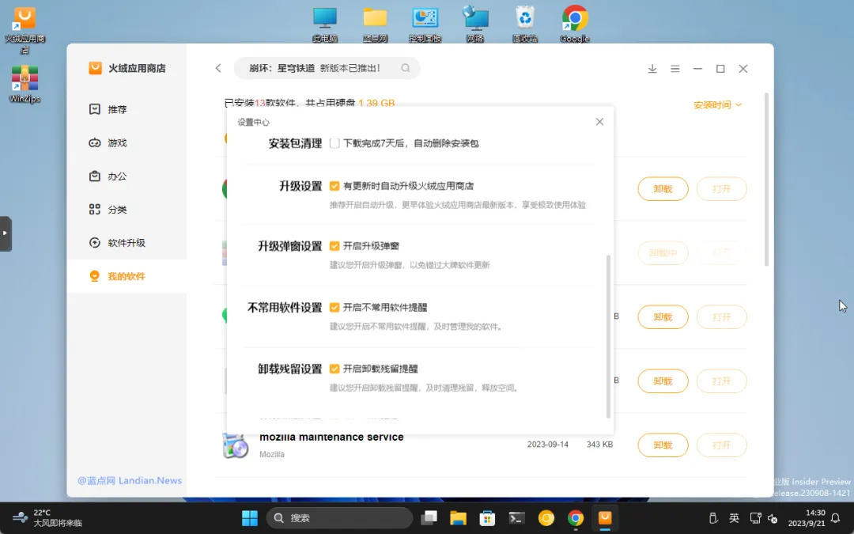The width and height of the screenshot is (854, 534).
Task: Click the 343 KB size value
Action: click(x=599, y=445)
